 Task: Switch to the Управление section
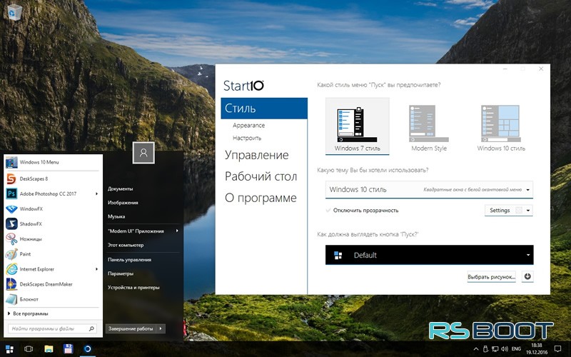point(256,155)
